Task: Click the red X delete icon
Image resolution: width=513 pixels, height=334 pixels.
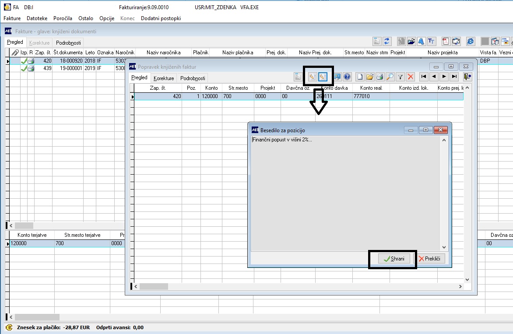Action: (410, 77)
